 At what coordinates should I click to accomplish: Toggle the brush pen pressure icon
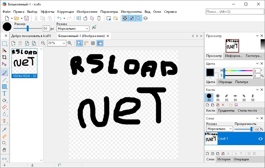[94, 27]
